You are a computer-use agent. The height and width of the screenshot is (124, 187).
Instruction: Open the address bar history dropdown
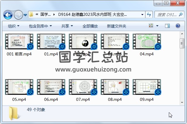pyautogui.click(x=142, y=15)
